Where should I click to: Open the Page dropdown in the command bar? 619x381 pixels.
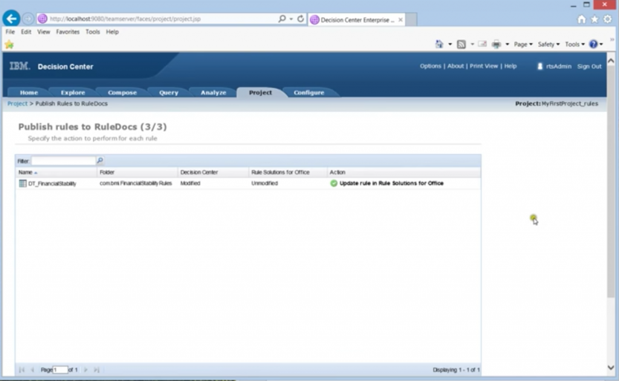click(523, 44)
